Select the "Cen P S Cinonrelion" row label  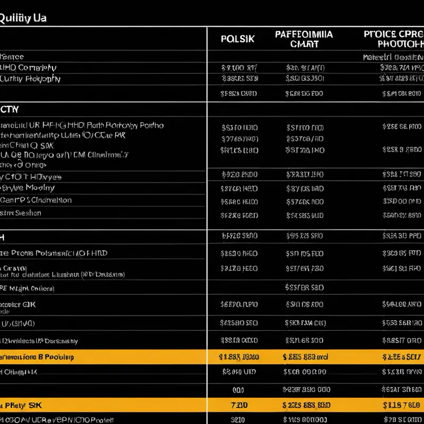tap(36, 200)
